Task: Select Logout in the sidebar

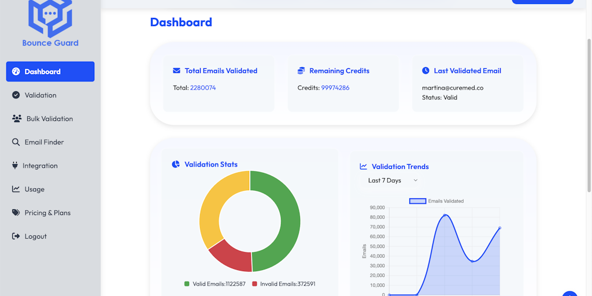Action: (x=50, y=236)
